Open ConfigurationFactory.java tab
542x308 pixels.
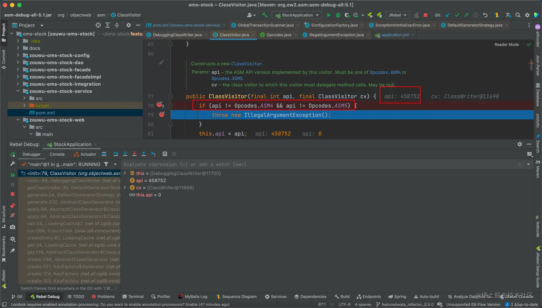point(334,25)
